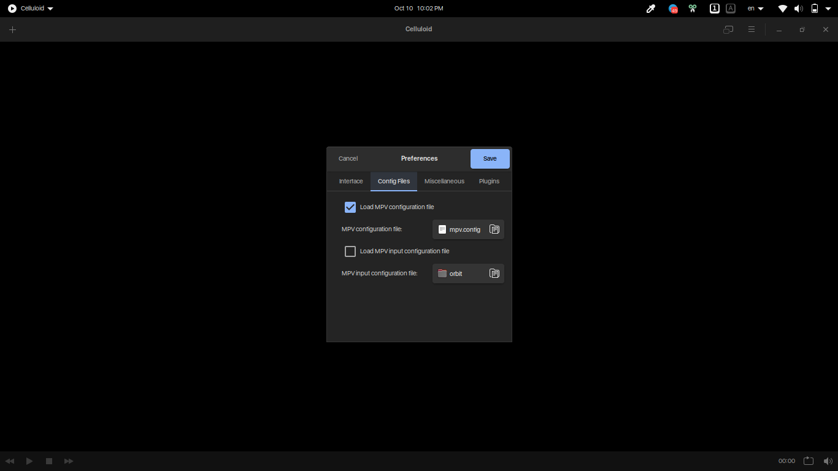Enable Load MPV input configuration file
838x471 pixels.
point(350,251)
